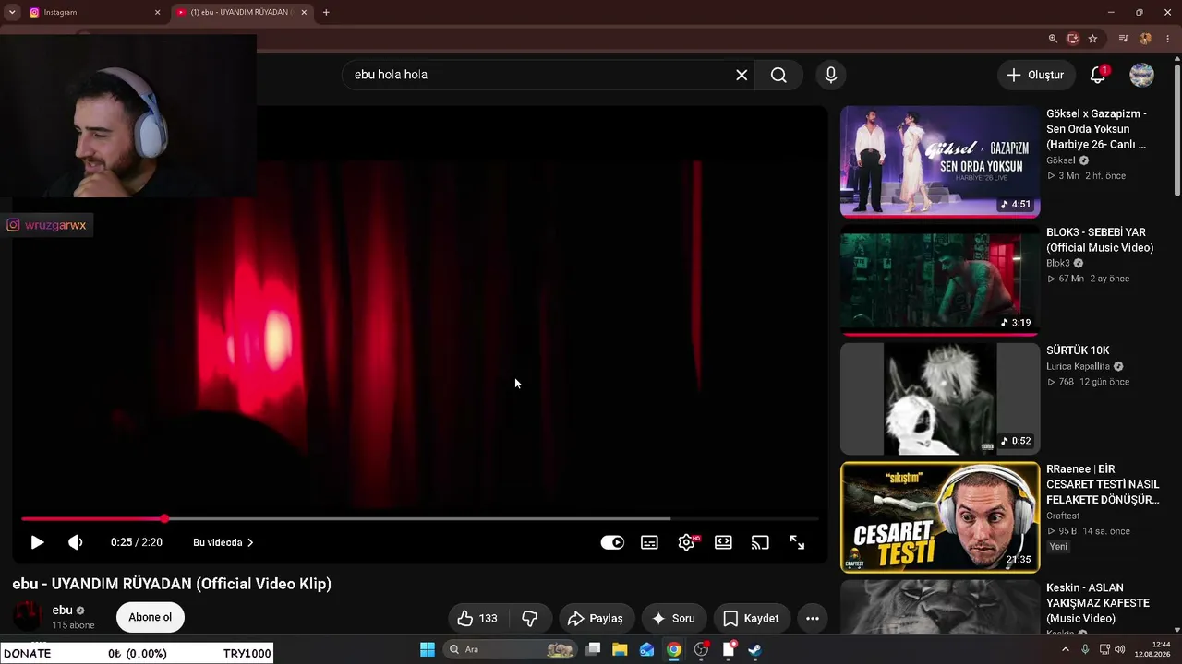Click the install app icon in address bar

point(1073,39)
